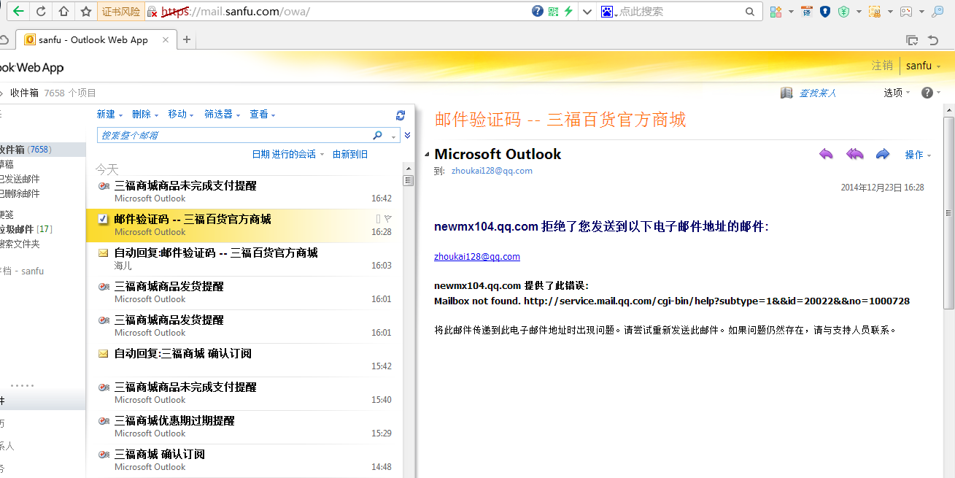The width and height of the screenshot is (955, 478).
Task: Reply all using the double purple arrow icon
Action: pyautogui.click(x=854, y=154)
